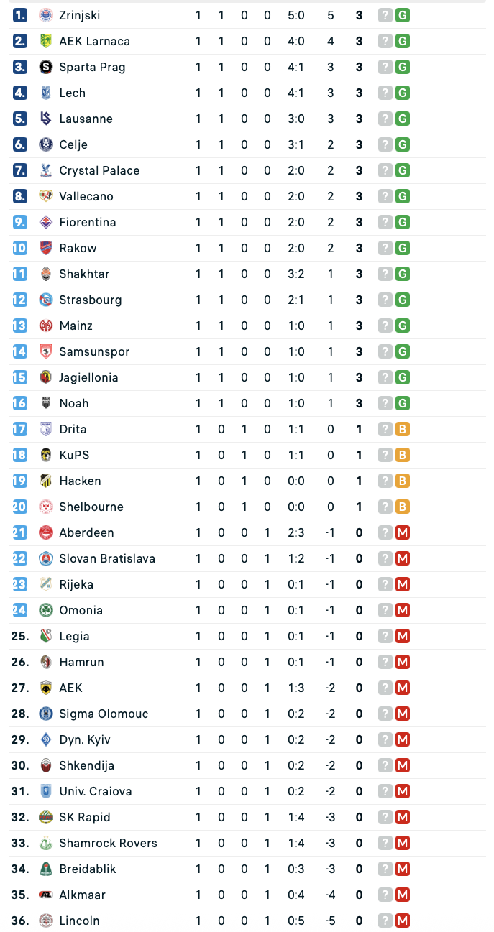This screenshot has height=932, width=494.
Task: Click the Alkmaar AZ logo
Action: [46, 895]
